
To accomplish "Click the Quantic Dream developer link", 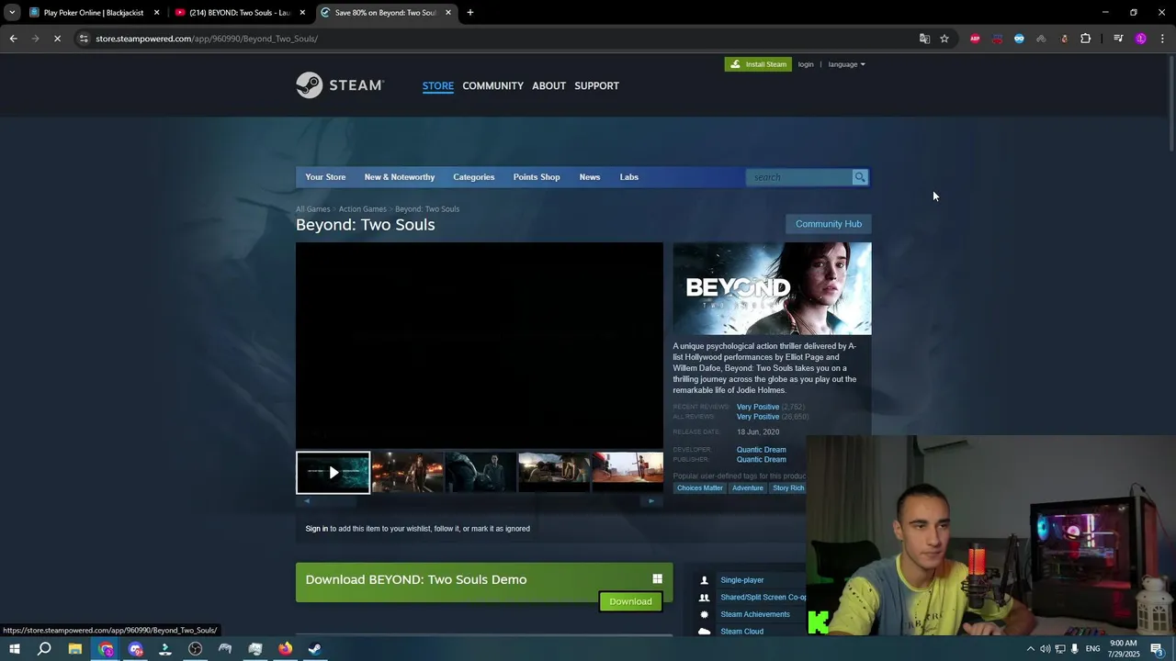I will pyautogui.click(x=761, y=450).
